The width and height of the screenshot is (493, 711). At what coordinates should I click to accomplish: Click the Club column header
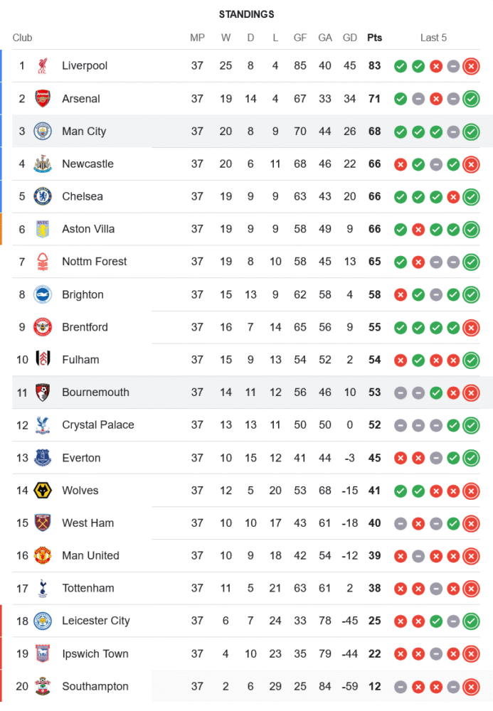click(x=23, y=38)
